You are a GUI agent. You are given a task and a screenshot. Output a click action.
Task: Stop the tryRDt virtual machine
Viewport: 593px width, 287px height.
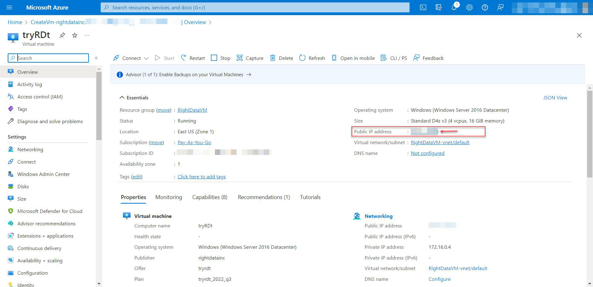pyautogui.click(x=221, y=58)
